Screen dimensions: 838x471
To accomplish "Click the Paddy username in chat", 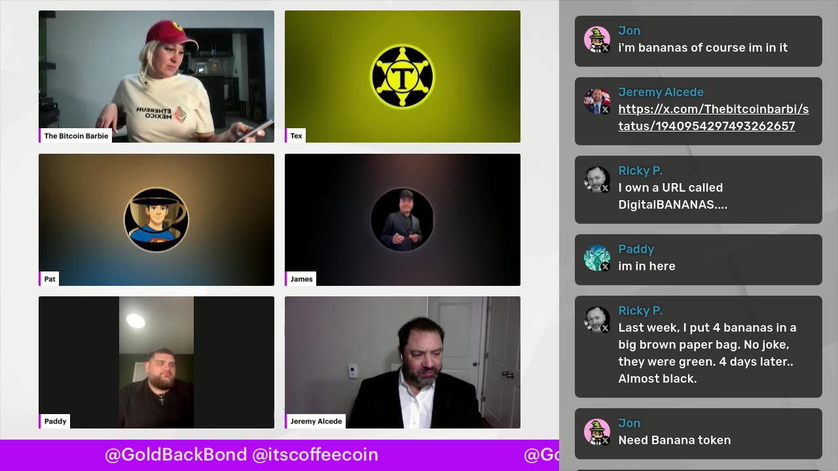I will click(x=636, y=249).
